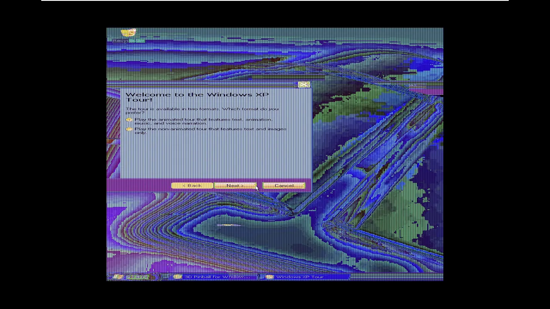Image resolution: width=550 pixels, height=309 pixels.
Task: Close the Windows XP Tour dialog with X
Action: (x=304, y=85)
